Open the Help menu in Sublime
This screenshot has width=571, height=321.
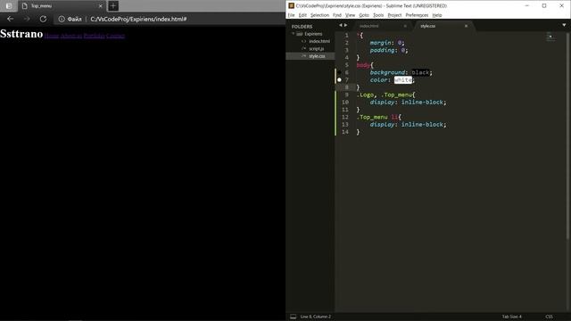pos(437,15)
